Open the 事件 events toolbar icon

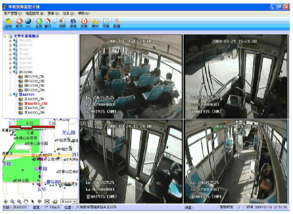click(x=95, y=23)
